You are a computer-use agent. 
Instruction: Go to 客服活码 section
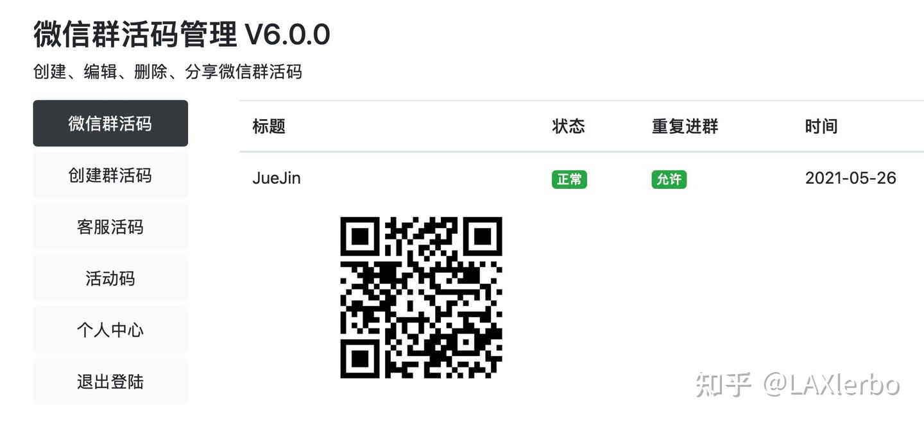(110, 227)
